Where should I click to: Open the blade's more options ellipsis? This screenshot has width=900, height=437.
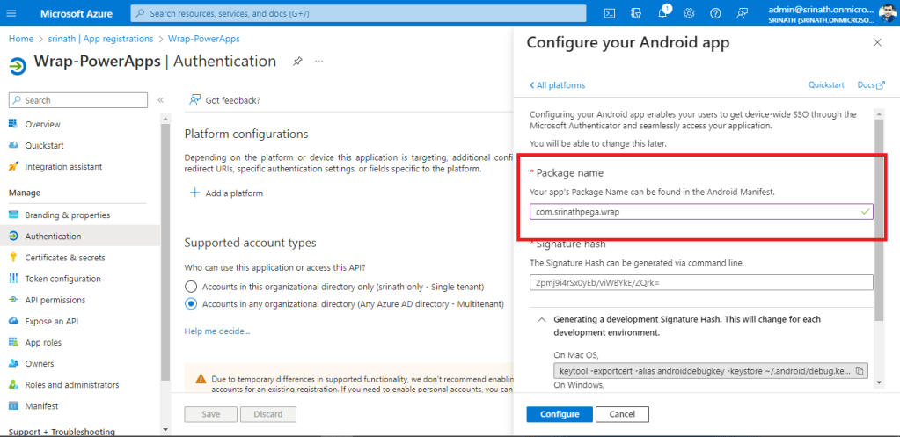(x=318, y=62)
